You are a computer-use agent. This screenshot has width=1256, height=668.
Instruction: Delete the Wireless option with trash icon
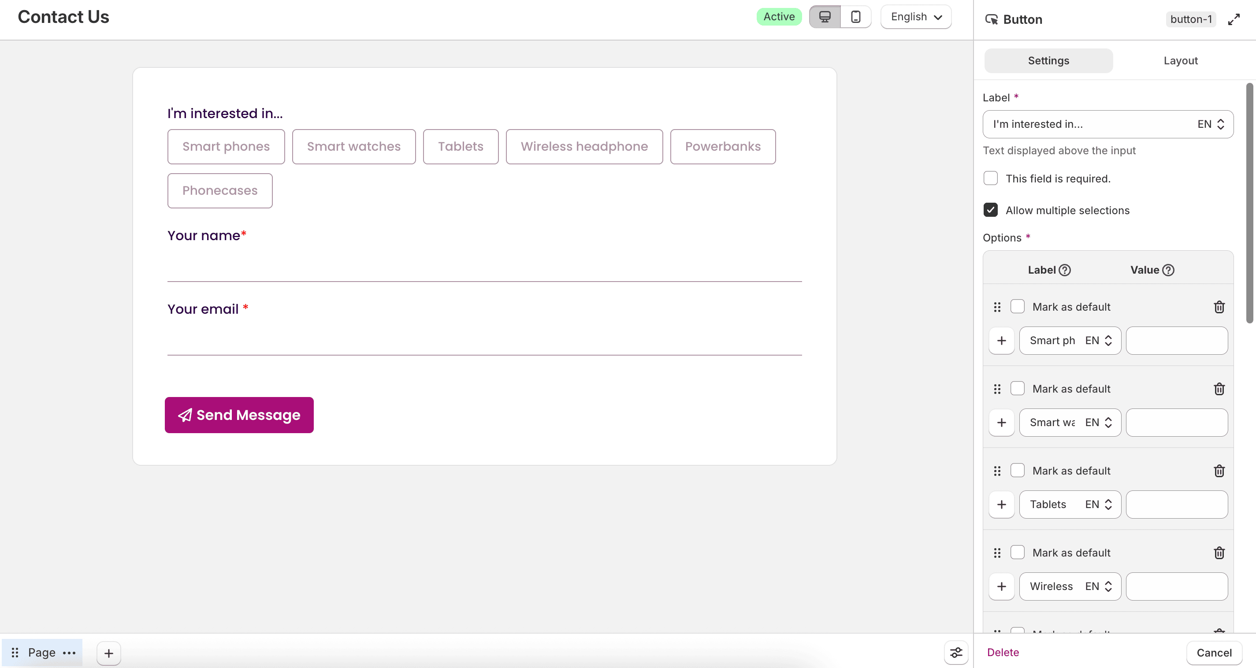pos(1219,553)
